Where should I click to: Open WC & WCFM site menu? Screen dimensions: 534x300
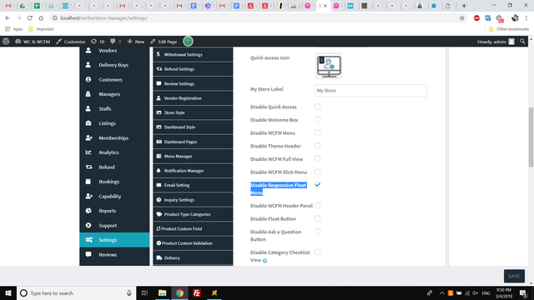33,42
